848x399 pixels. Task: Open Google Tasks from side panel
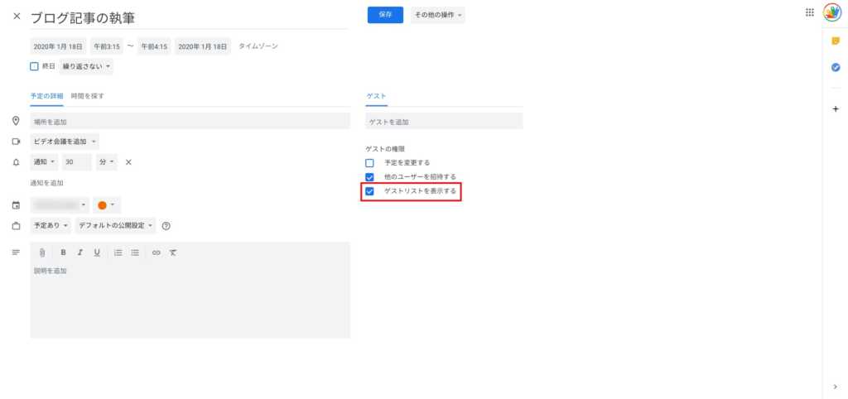836,68
